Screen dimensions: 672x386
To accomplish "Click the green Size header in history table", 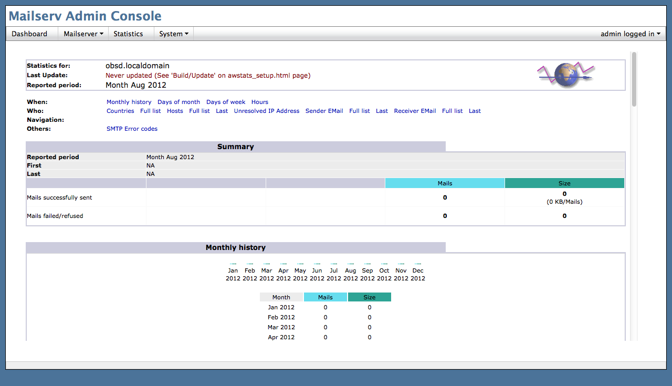I will click(370, 297).
